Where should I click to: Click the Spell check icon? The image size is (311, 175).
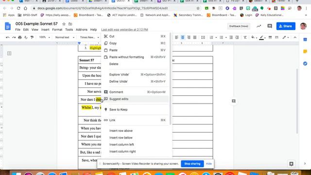click(x=26, y=37)
